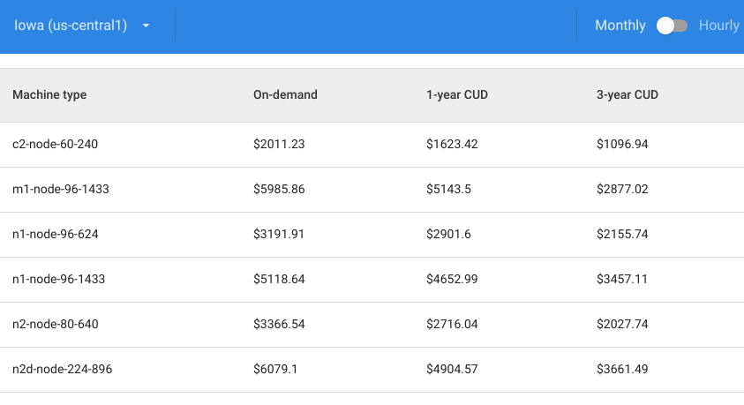This screenshot has height=405, width=744.
Task: Click the 1-year CUD column header
Action: click(x=457, y=95)
